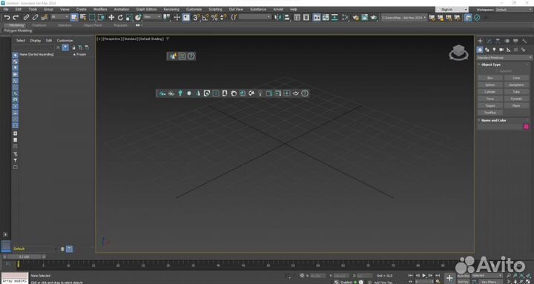The height and width of the screenshot is (284, 534).
Task: Select the Lights category icon
Action: (x=494, y=50)
